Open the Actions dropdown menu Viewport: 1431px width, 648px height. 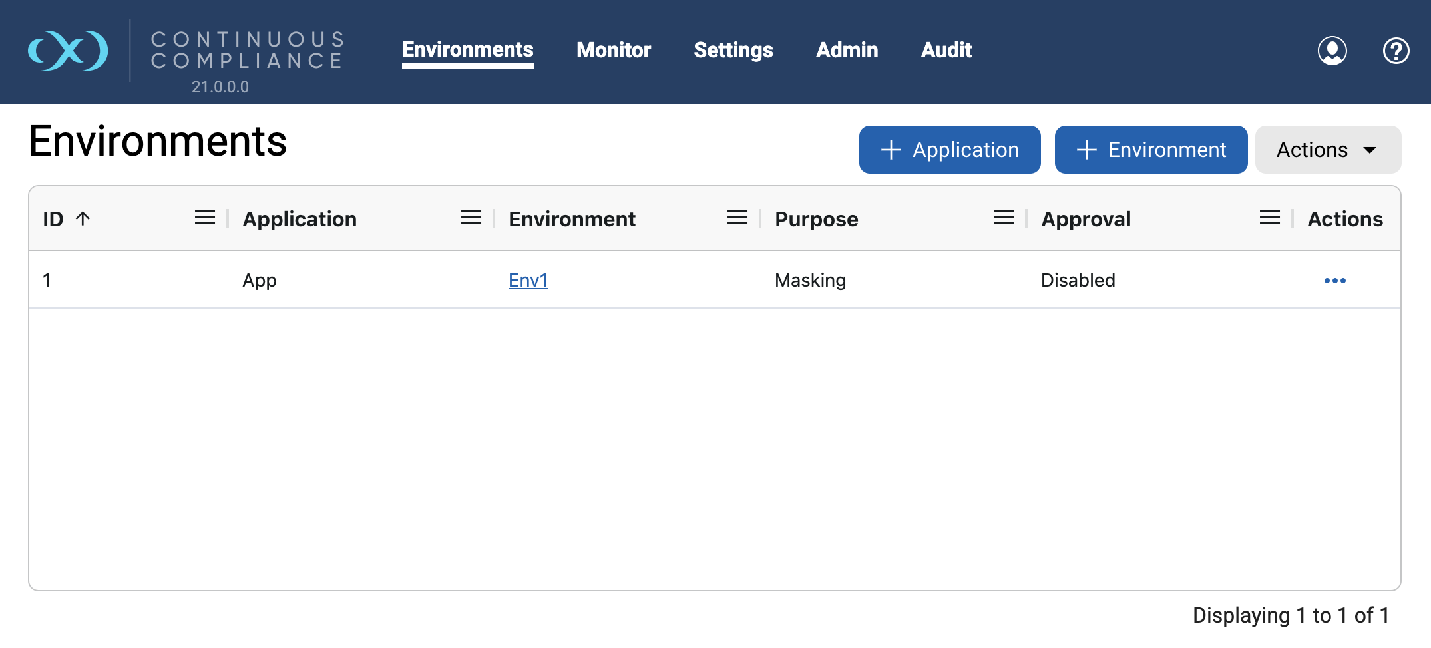[1327, 150]
